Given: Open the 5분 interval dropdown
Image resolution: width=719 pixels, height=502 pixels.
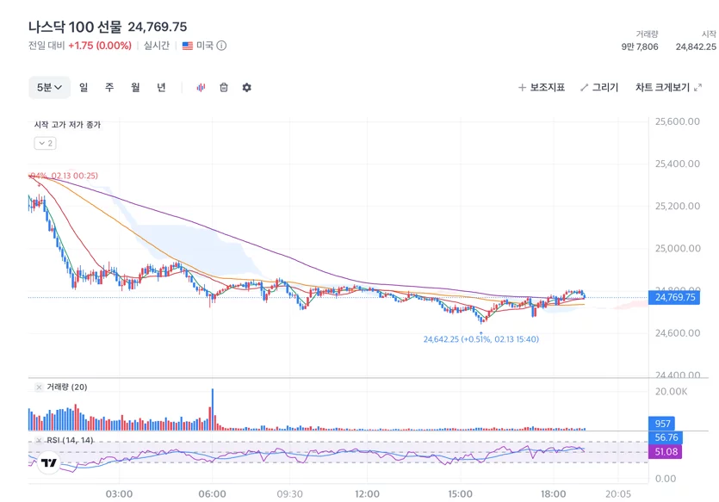Looking at the screenshot, I should click(x=50, y=88).
